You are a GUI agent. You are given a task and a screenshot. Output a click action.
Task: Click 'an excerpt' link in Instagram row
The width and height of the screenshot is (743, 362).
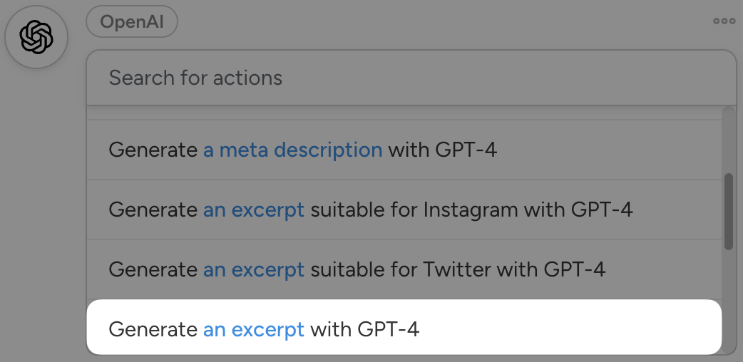coord(254,210)
